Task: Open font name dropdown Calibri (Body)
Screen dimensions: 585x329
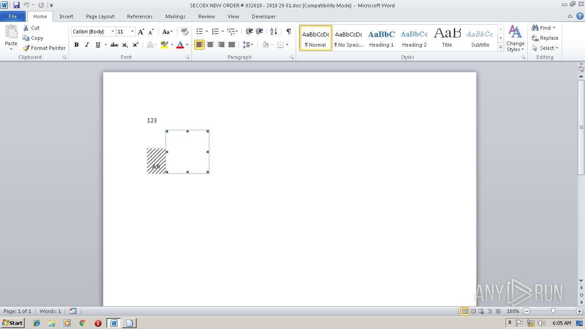Action: coord(112,32)
